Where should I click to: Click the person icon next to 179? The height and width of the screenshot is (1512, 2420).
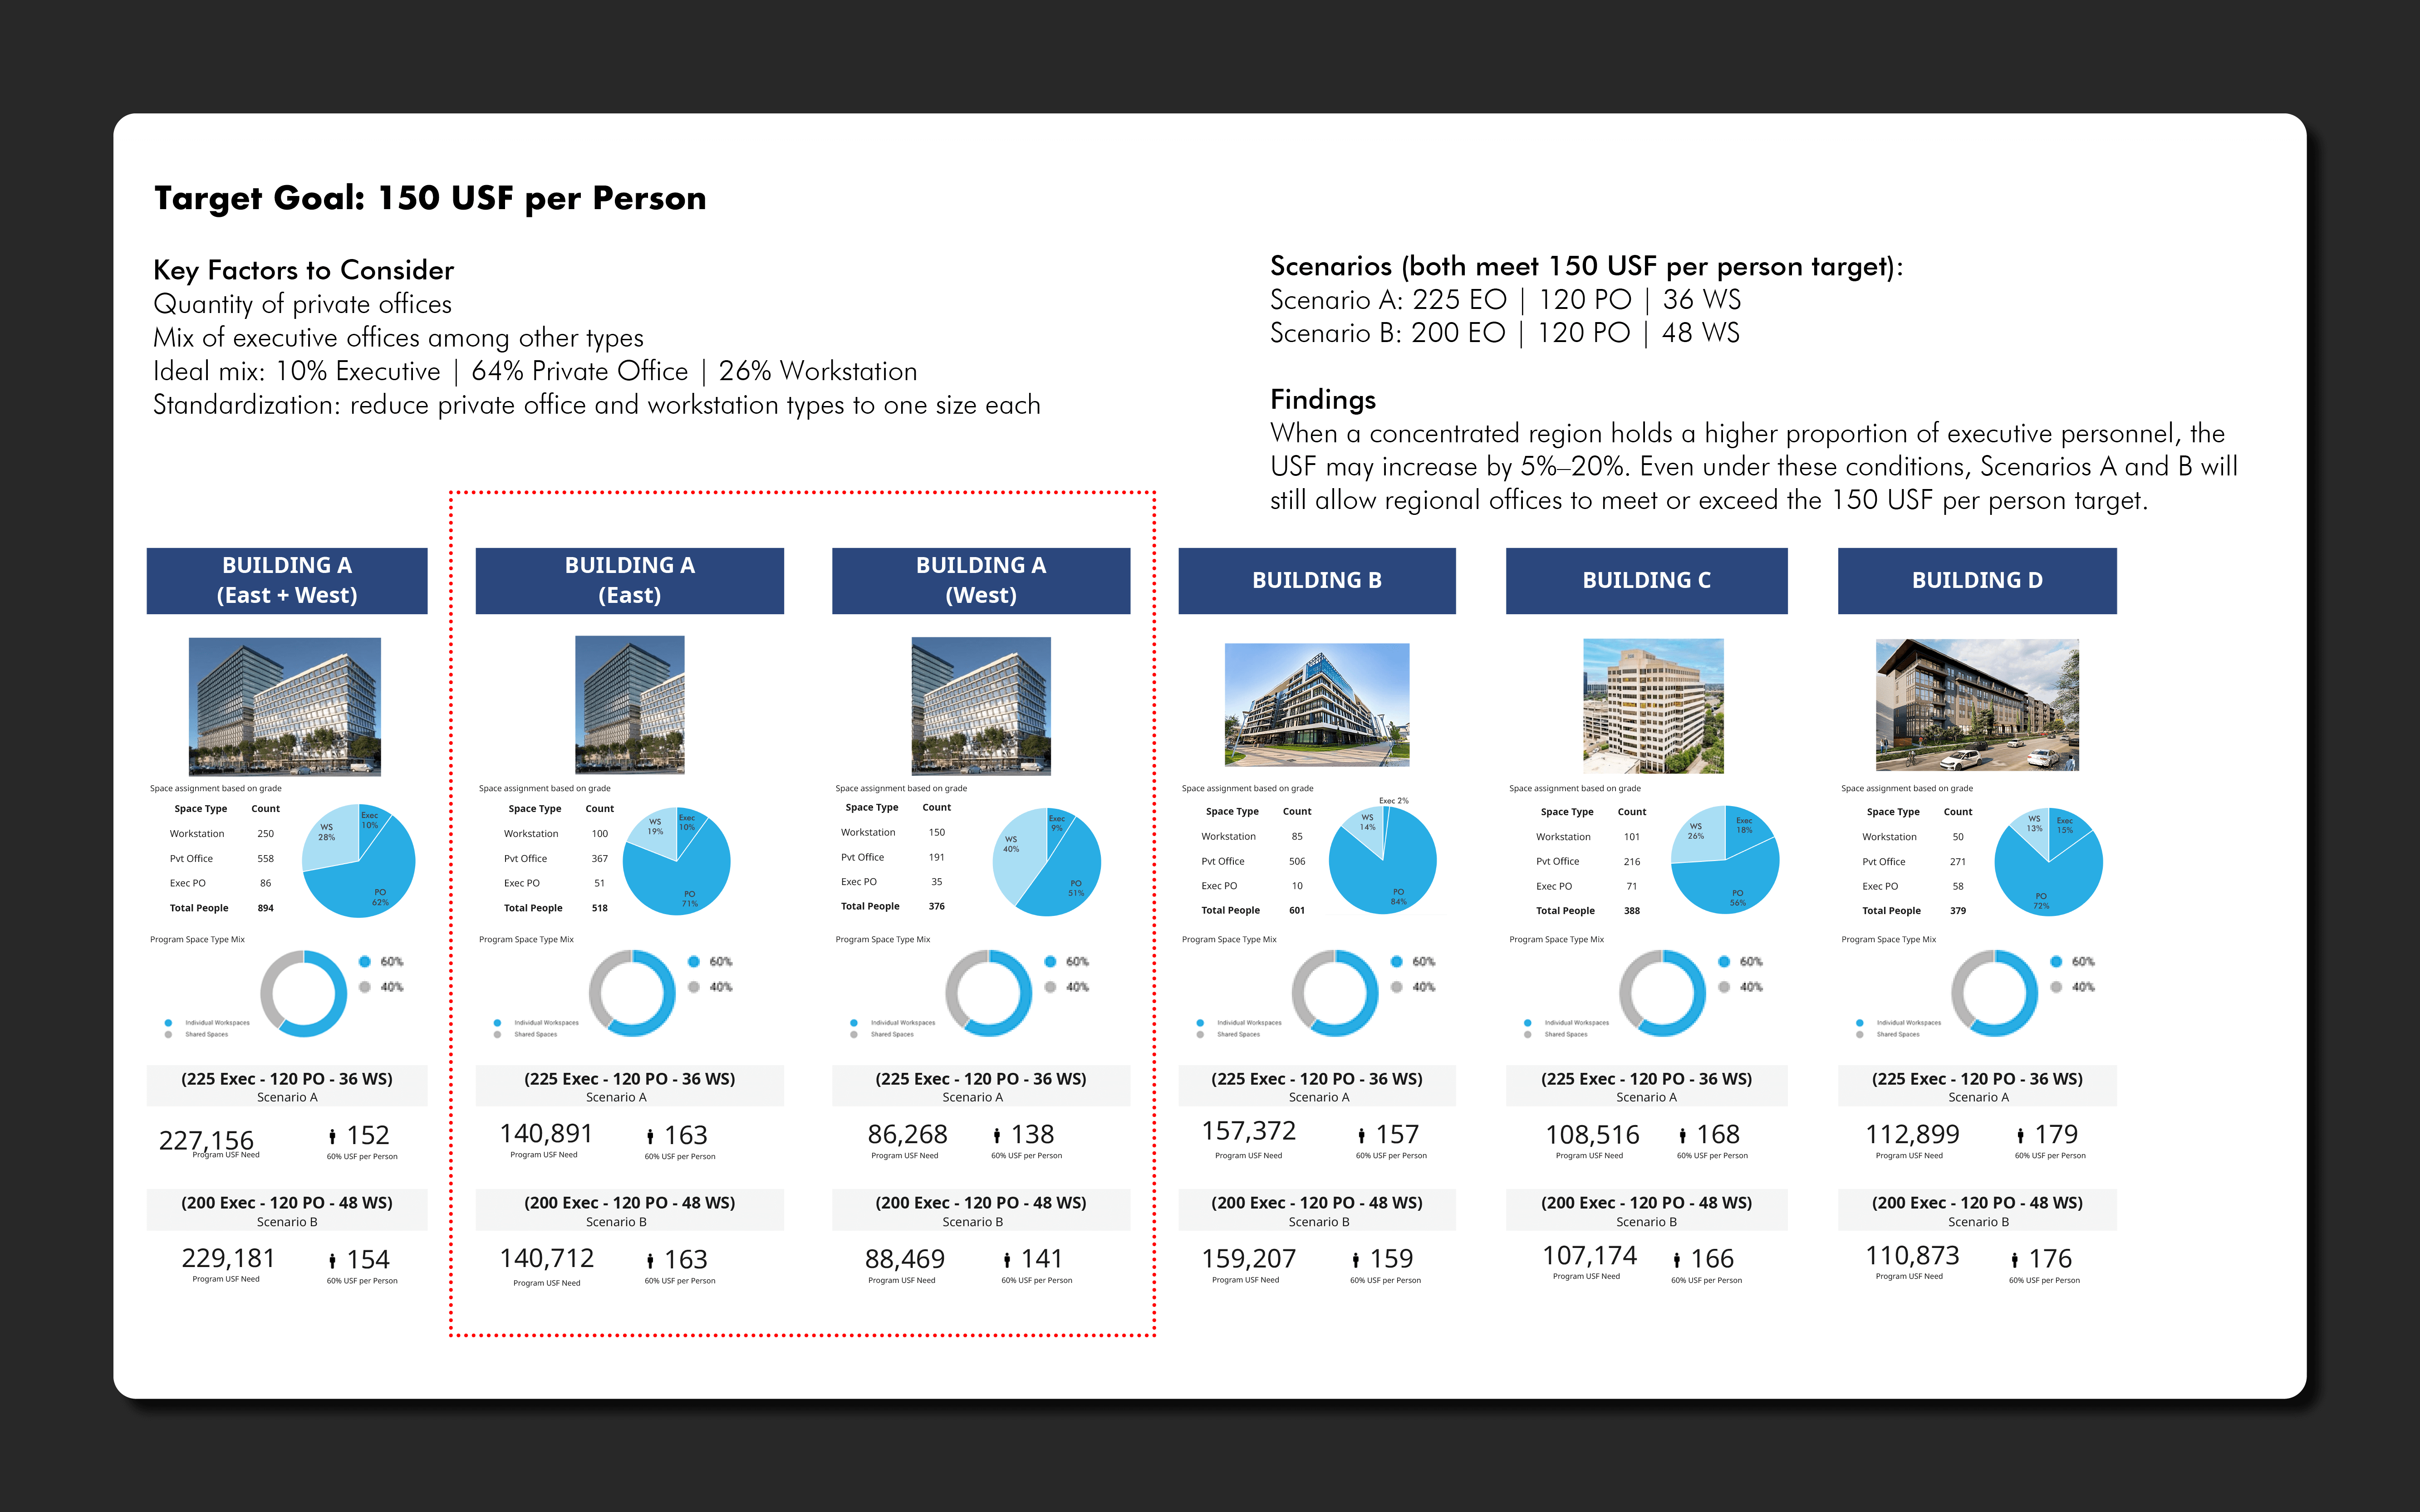tap(2021, 1136)
